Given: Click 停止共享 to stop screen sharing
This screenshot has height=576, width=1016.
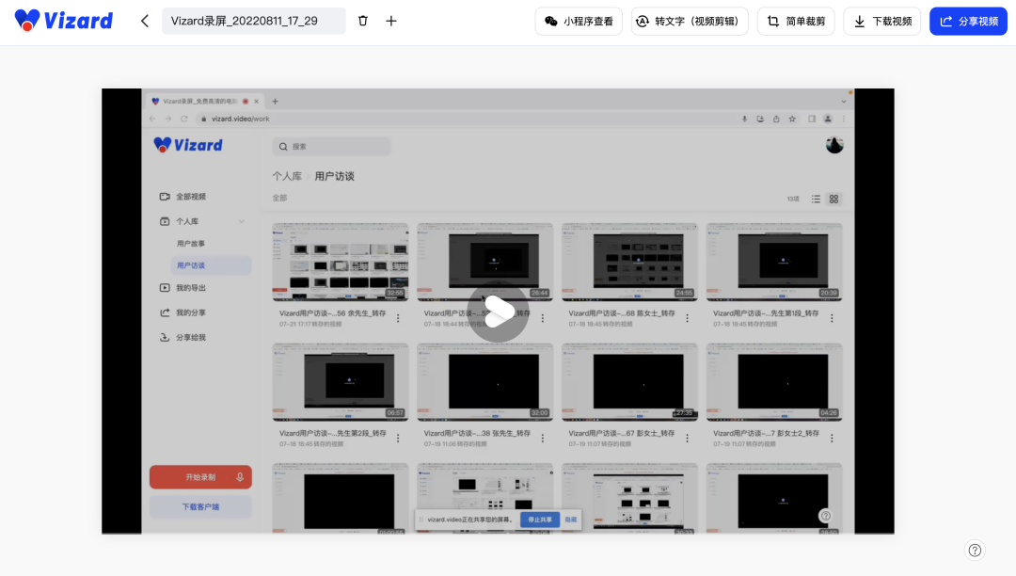Looking at the screenshot, I should click(538, 519).
